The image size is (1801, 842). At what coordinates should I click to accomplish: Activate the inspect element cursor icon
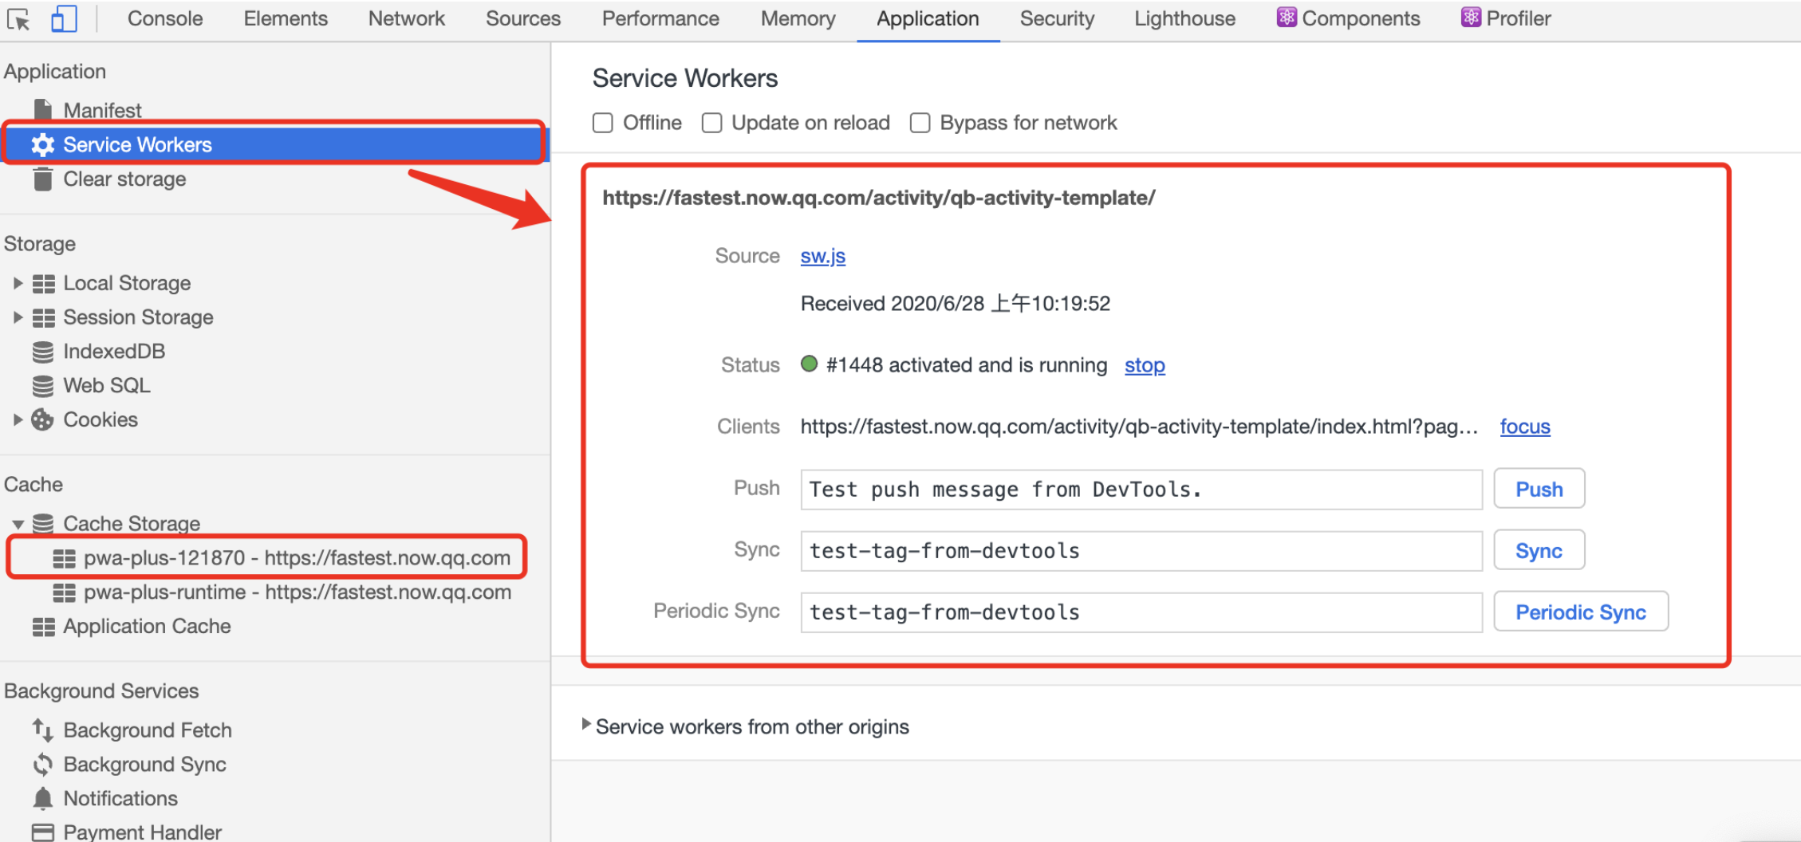click(x=18, y=19)
